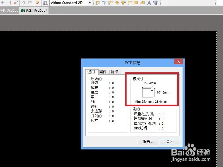Click the Min: 25.4mm , 25.4mm text
223x167 pixels.
click(x=150, y=102)
